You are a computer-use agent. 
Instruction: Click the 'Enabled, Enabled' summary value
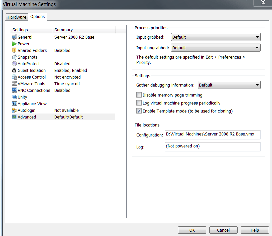[x=71, y=70]
